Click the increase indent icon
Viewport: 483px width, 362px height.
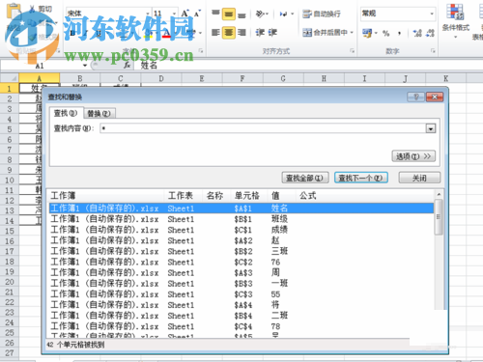(x=272, y=33)
